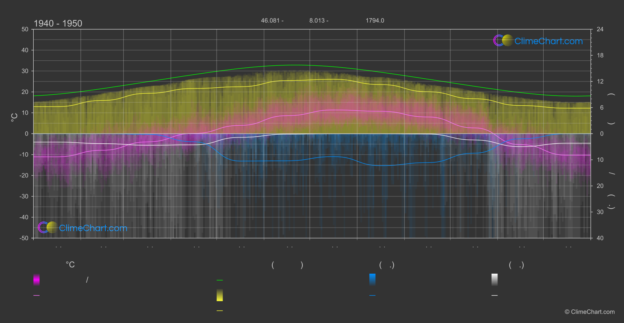The height and width of the screenshot is (323, 624).
Task: Click the "18" tick on right axis
Action: [x=600, y=55]
